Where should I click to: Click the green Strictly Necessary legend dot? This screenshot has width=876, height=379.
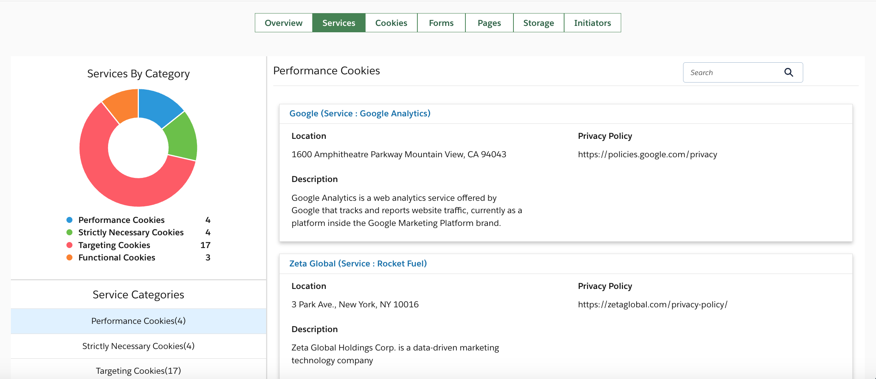pyautogui.click(x=69, y=232)
